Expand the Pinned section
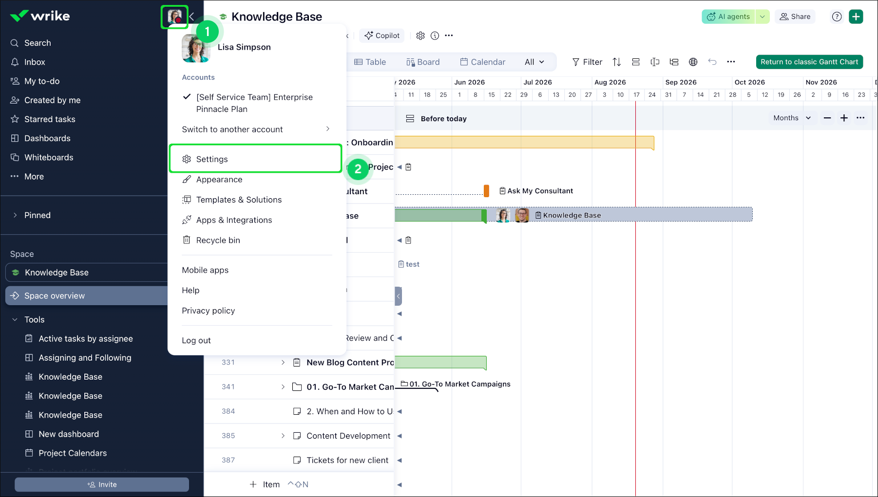 (x=15, y=215)
